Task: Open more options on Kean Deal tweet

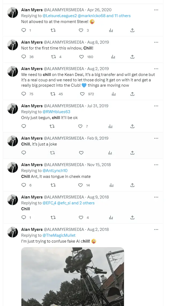Action: [x=156, y=69]
